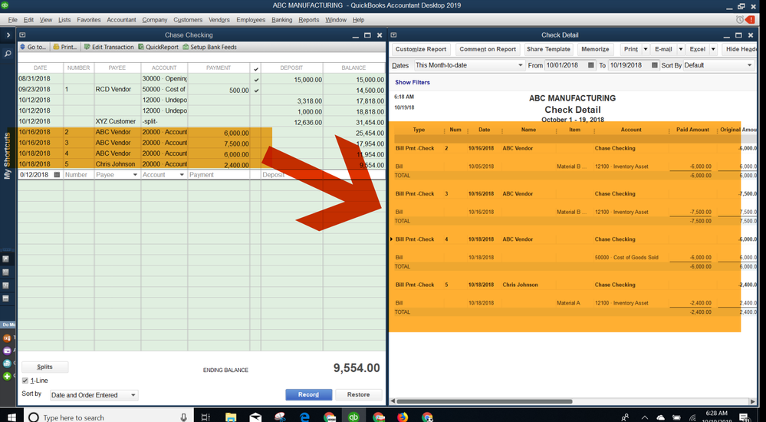
Task: Click the Share Template button
Action: point(548,49)
